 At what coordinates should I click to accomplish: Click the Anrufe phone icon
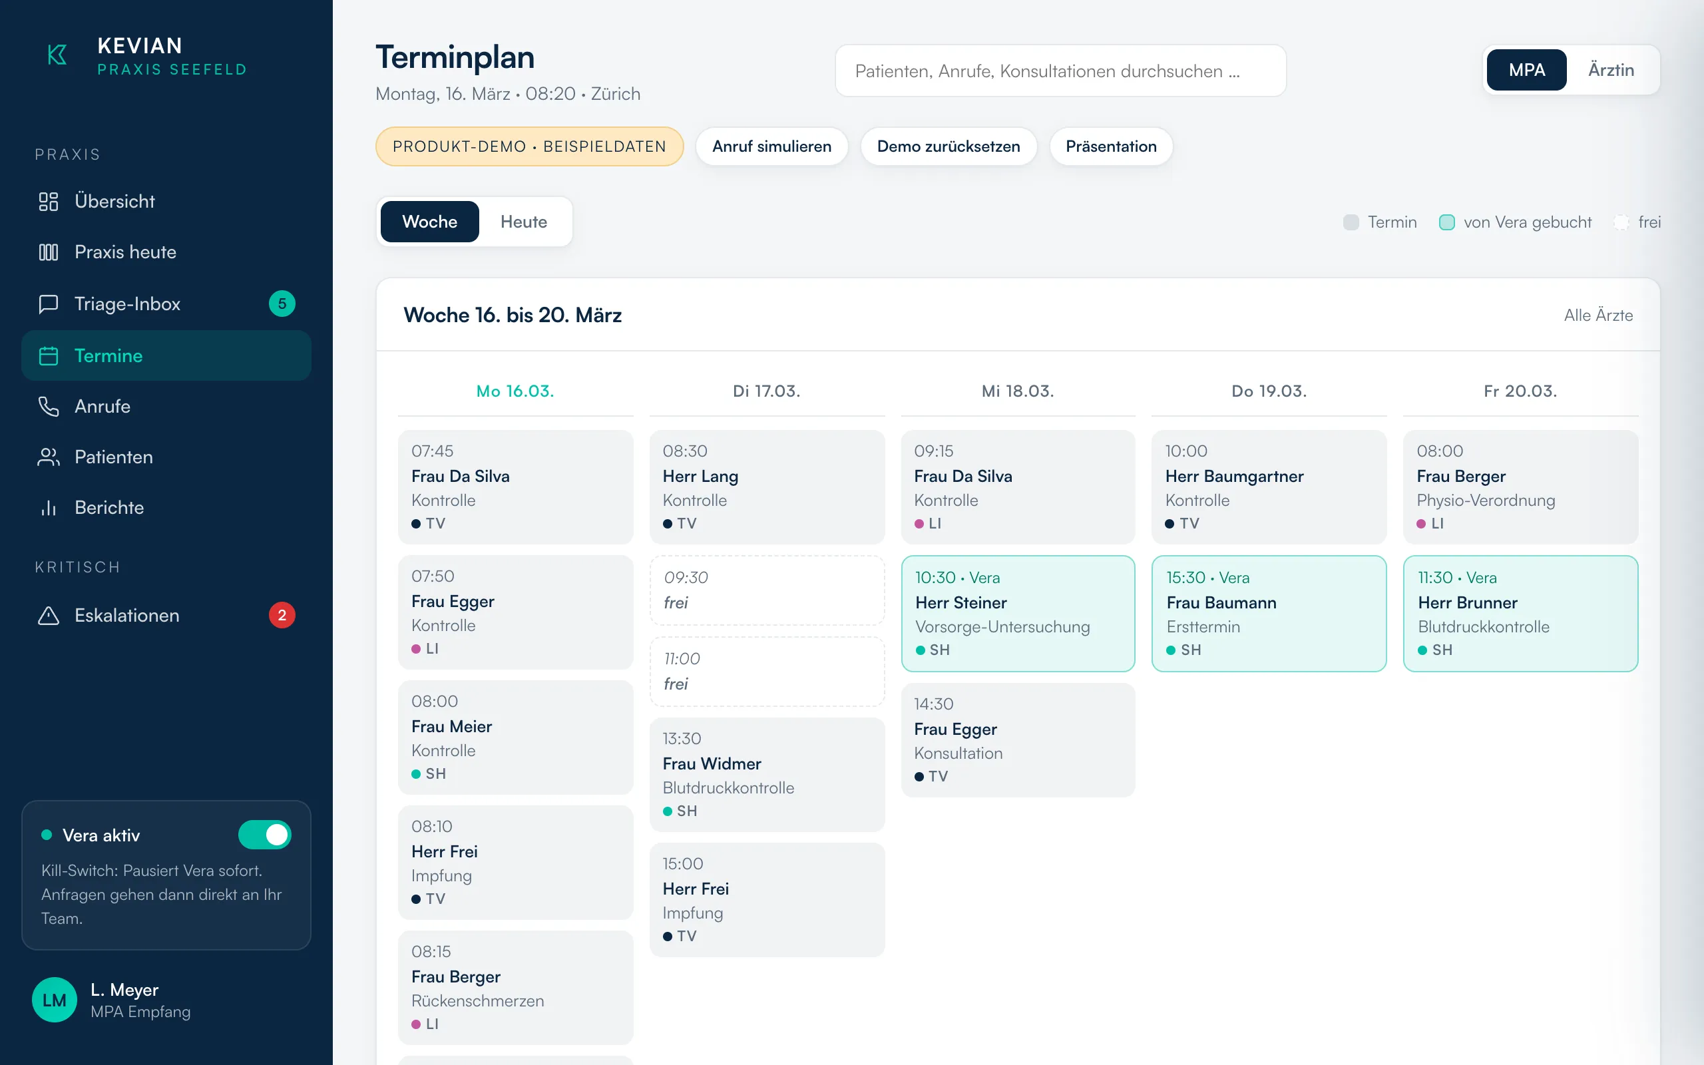(x=49, y=407)
